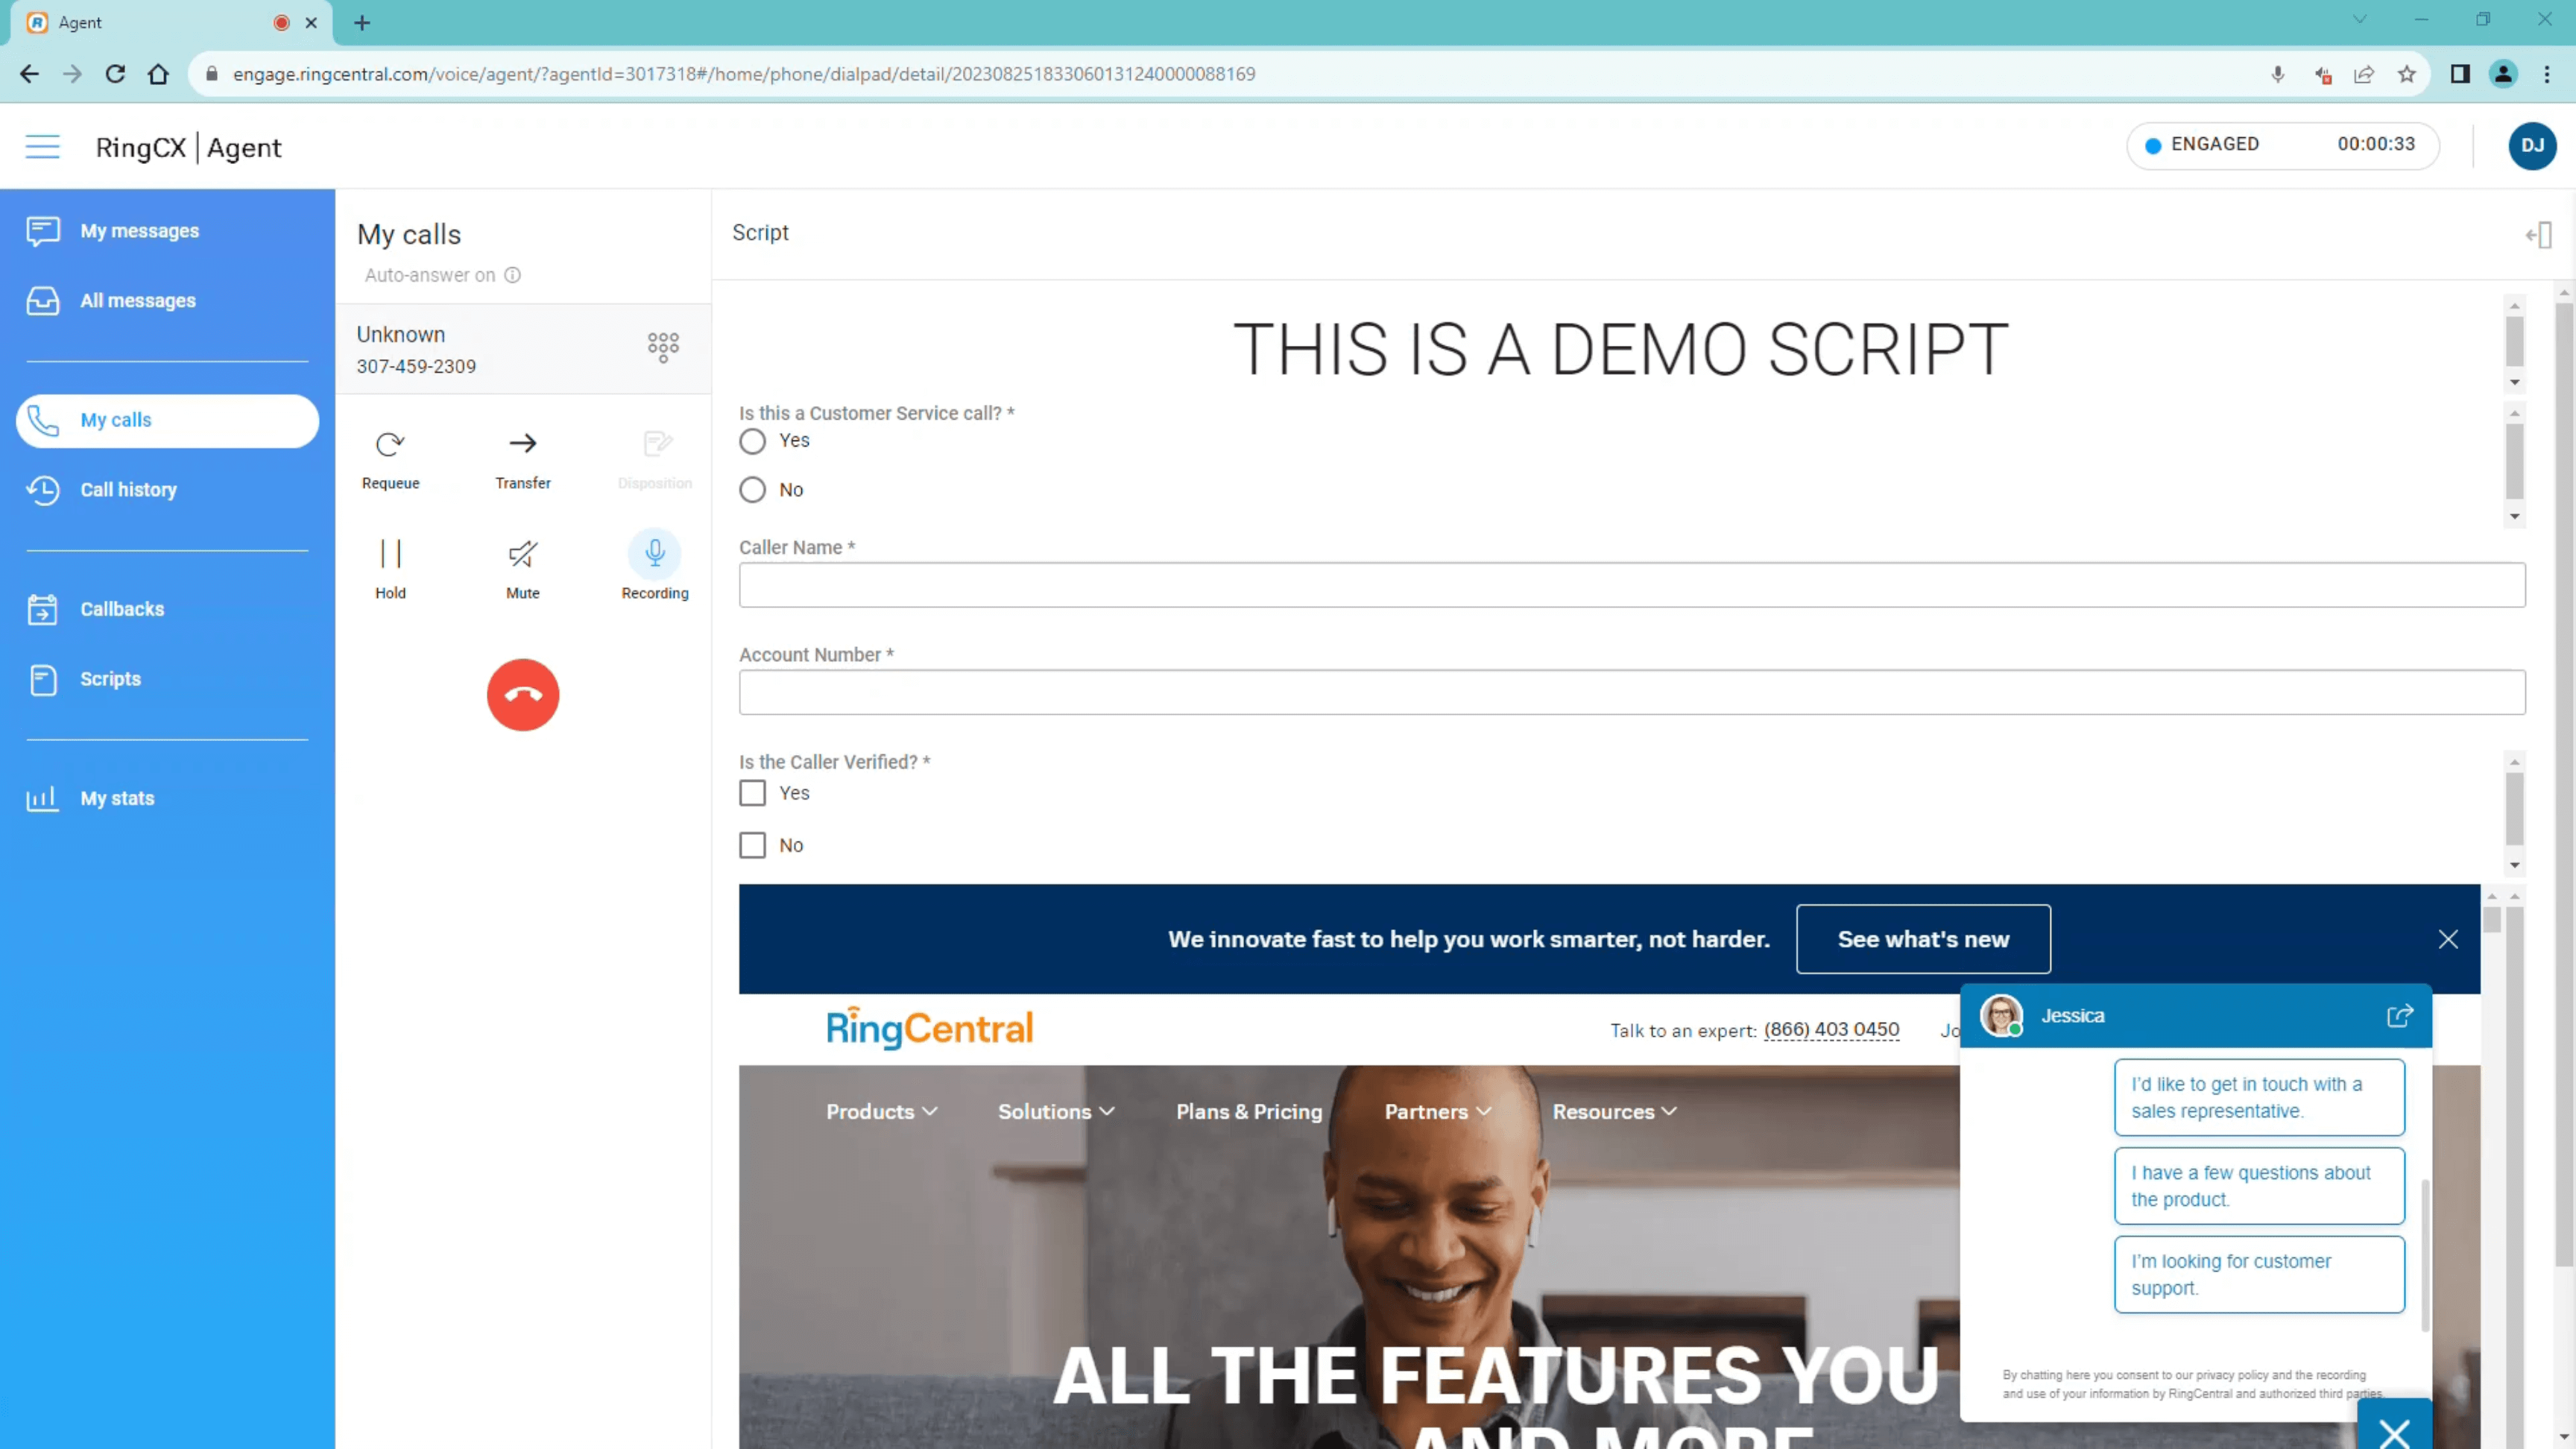Check the No box for Caller Verified
The height and width of the screenshot is (1449, 2576).
point(752,845)
